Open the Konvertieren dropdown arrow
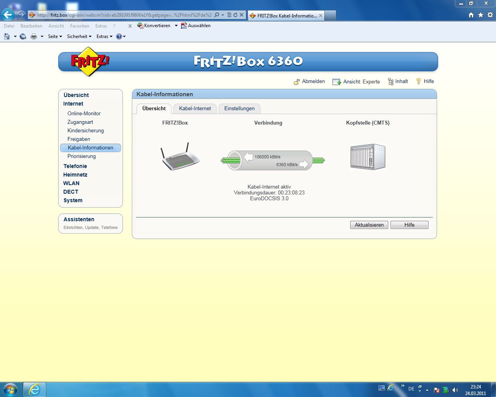 pyautogui.click(x=176, y=26)
